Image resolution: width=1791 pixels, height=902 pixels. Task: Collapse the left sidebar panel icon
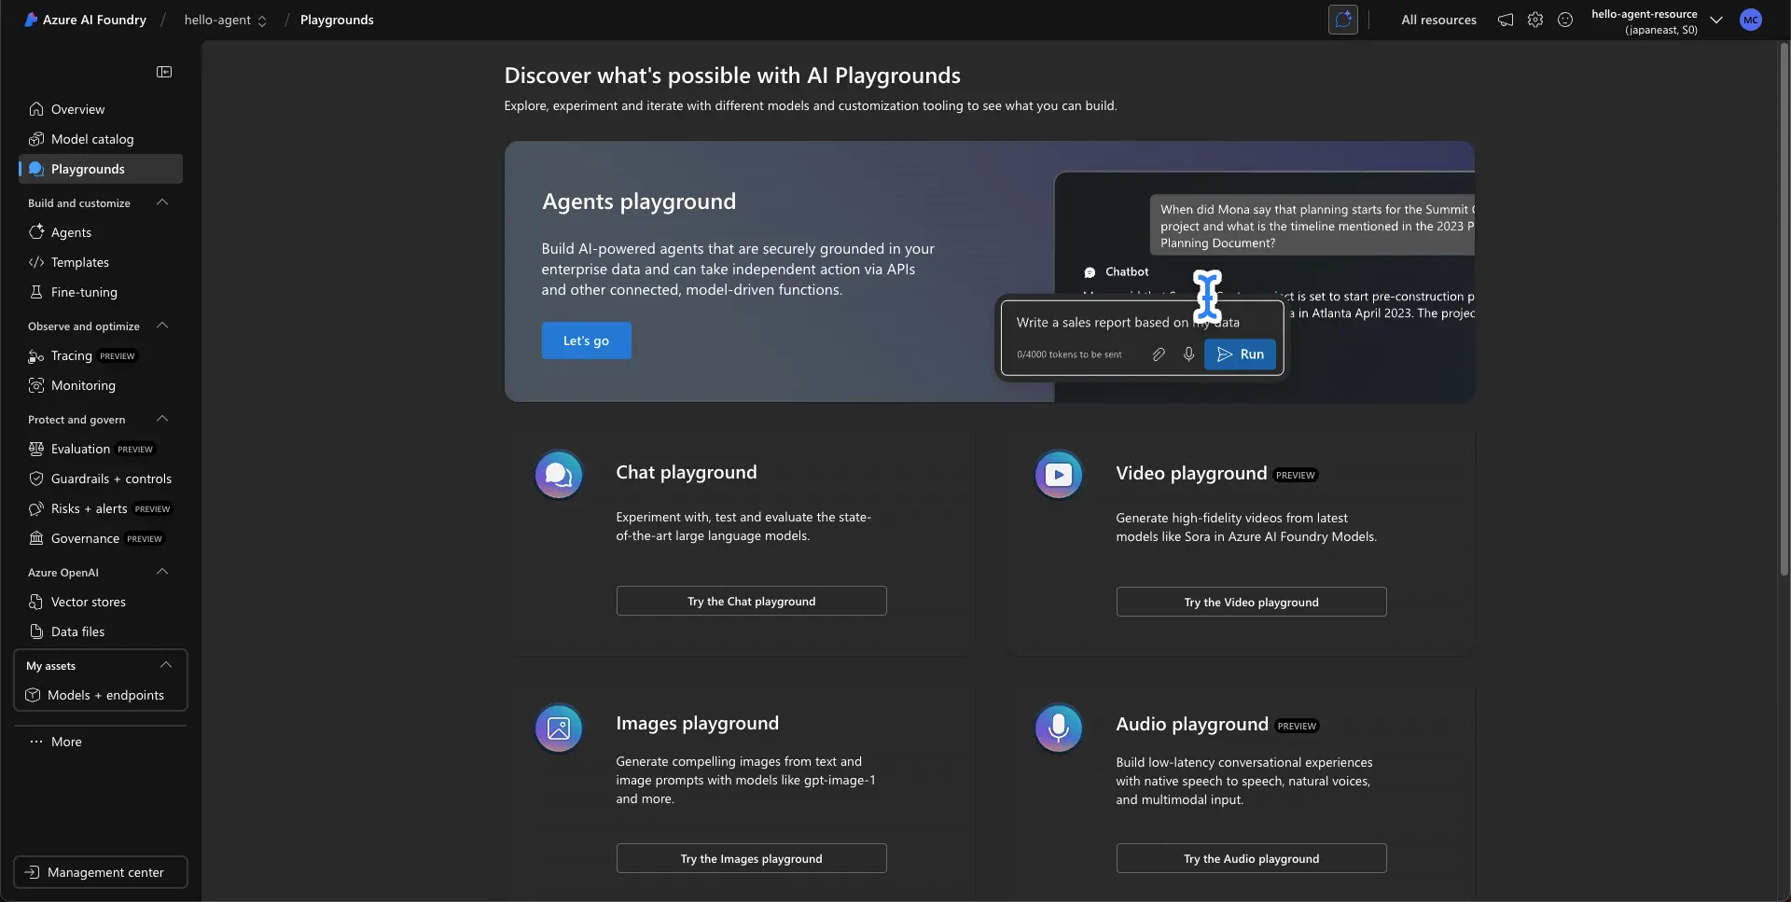pos(164,72)
